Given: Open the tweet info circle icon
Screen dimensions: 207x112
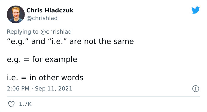Looking at the screenshot, I should (x=195, y=89).
